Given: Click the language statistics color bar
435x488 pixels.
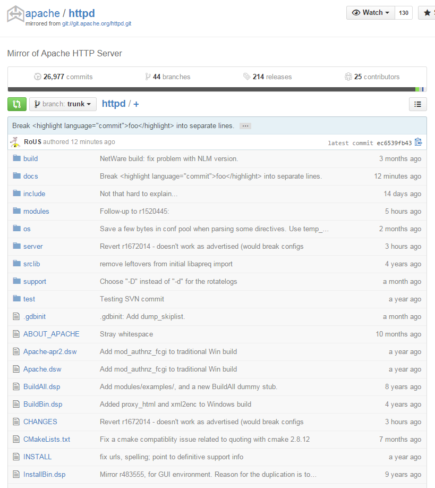Looking at the screenshot, I should tap(217, 89).
